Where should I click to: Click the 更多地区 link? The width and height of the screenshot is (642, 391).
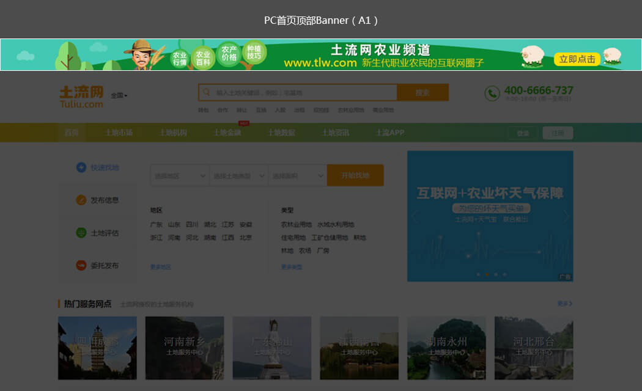coord(161,267)
